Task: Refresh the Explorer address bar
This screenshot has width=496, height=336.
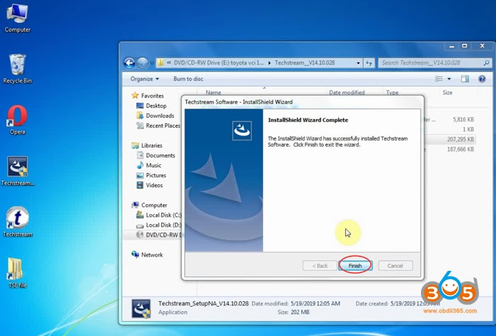Action: [369, 63]
